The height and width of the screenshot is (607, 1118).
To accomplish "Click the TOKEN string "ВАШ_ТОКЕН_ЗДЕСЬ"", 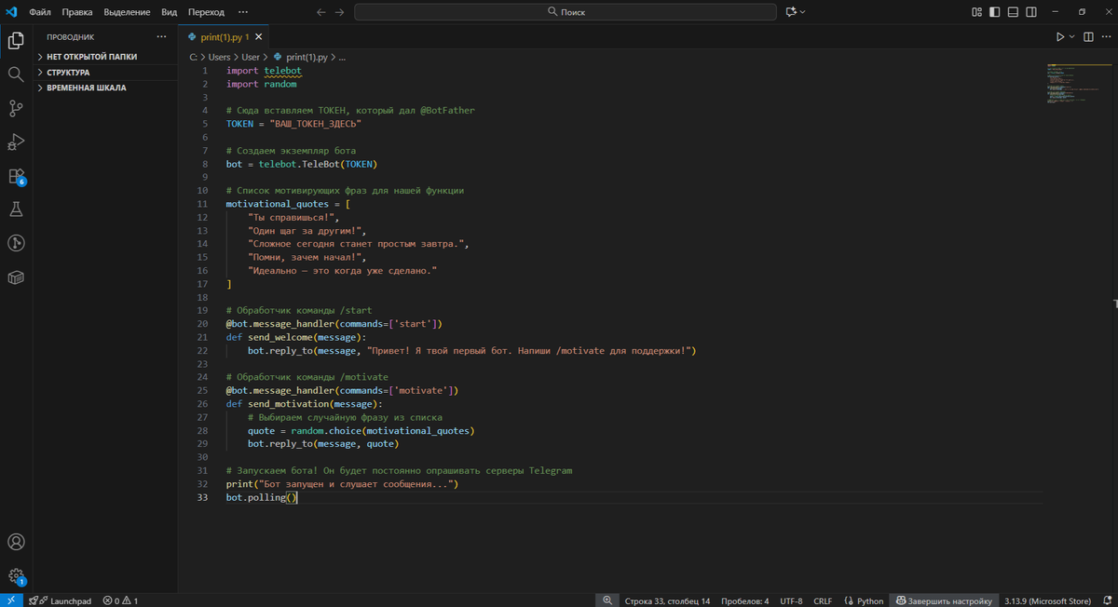I will [315, 124].
